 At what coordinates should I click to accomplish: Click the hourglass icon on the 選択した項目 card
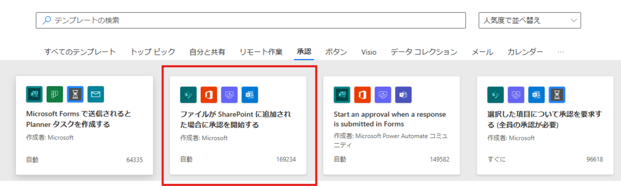[557, 95]
